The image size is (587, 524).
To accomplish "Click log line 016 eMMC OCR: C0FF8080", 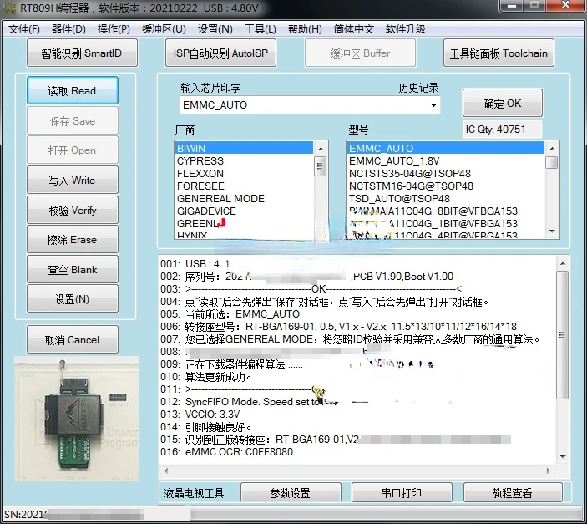I will 227,451.
